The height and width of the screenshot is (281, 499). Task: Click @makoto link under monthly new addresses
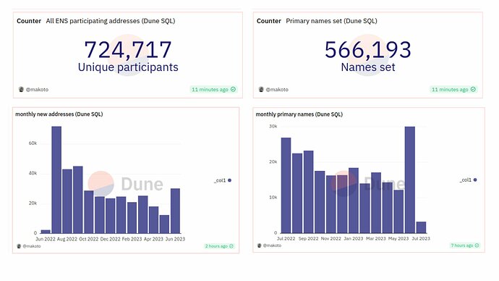click(x=32, y=246)
